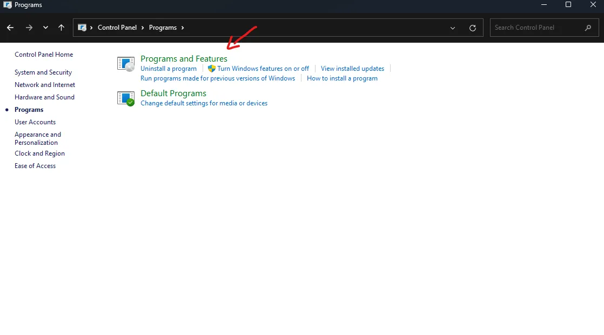Go up one level with Up arrow
The height and width of the screenshot is (335, 604).
click(x=61, y=28)
